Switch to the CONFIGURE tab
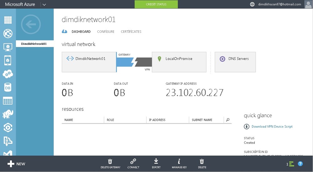The image size is (313, 172). pyautogui.click(x=106, y=32)
